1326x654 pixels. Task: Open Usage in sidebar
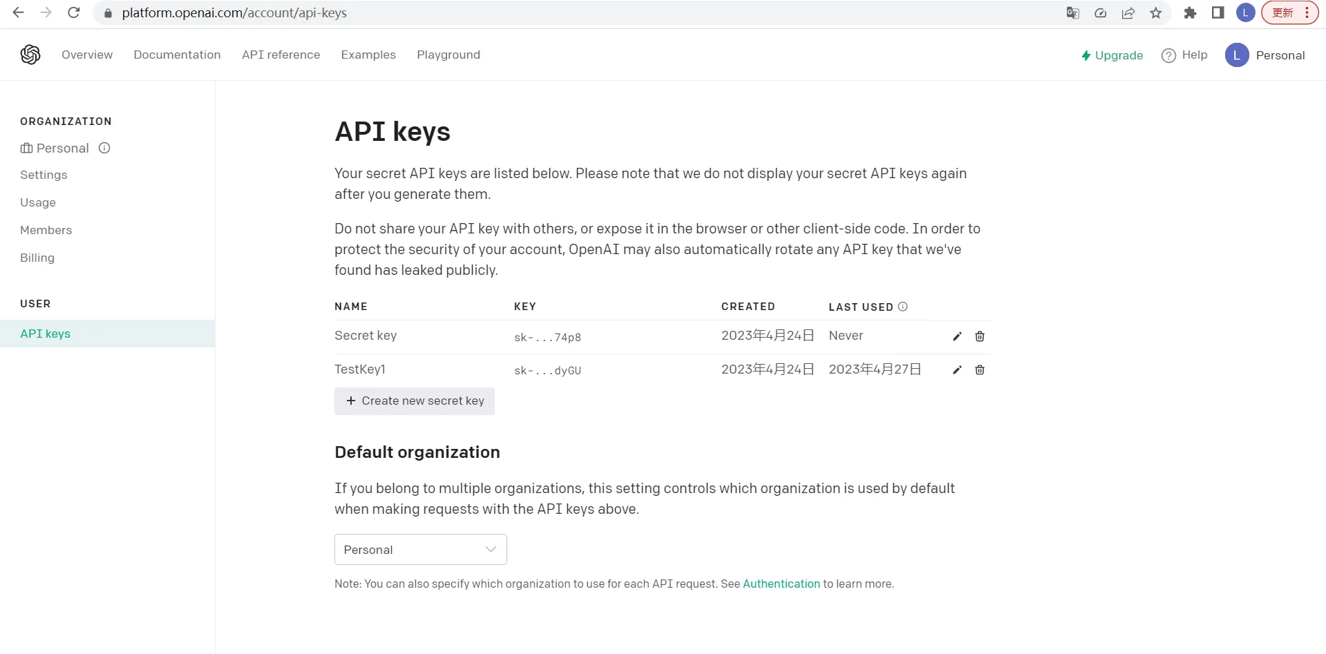[38, 202]
